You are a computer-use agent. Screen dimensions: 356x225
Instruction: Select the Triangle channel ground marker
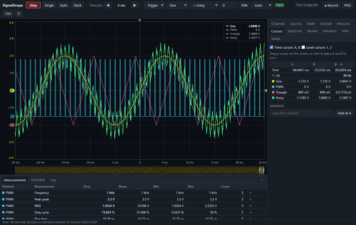12,125
